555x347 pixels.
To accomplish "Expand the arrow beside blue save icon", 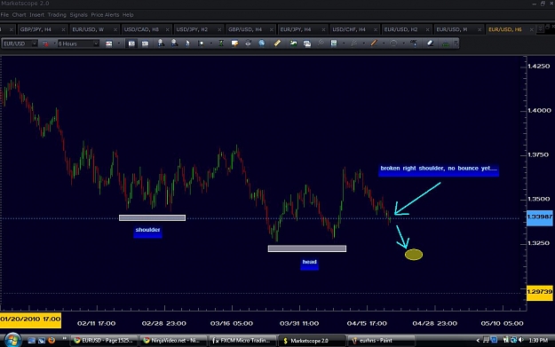I will (x=344, y=43).
